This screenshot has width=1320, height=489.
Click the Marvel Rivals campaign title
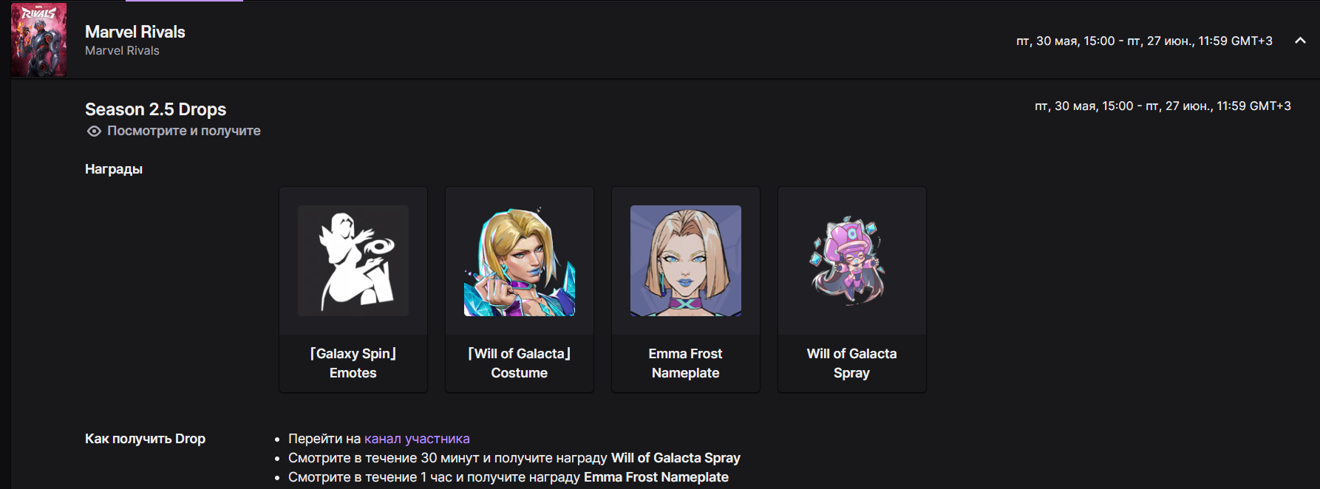coord(135,32)
